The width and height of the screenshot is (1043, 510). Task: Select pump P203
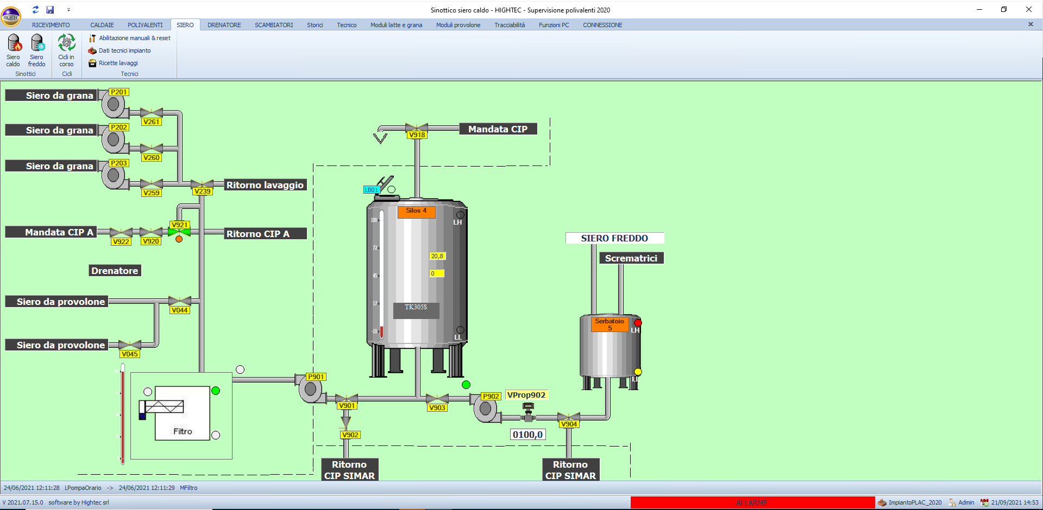coord(114,176)
